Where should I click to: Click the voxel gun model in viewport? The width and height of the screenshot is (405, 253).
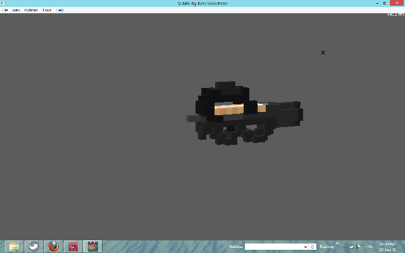pos(244,114)
